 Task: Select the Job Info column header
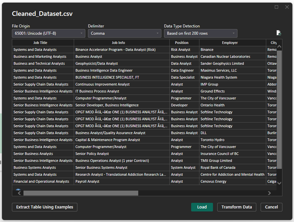click(122, 43)
